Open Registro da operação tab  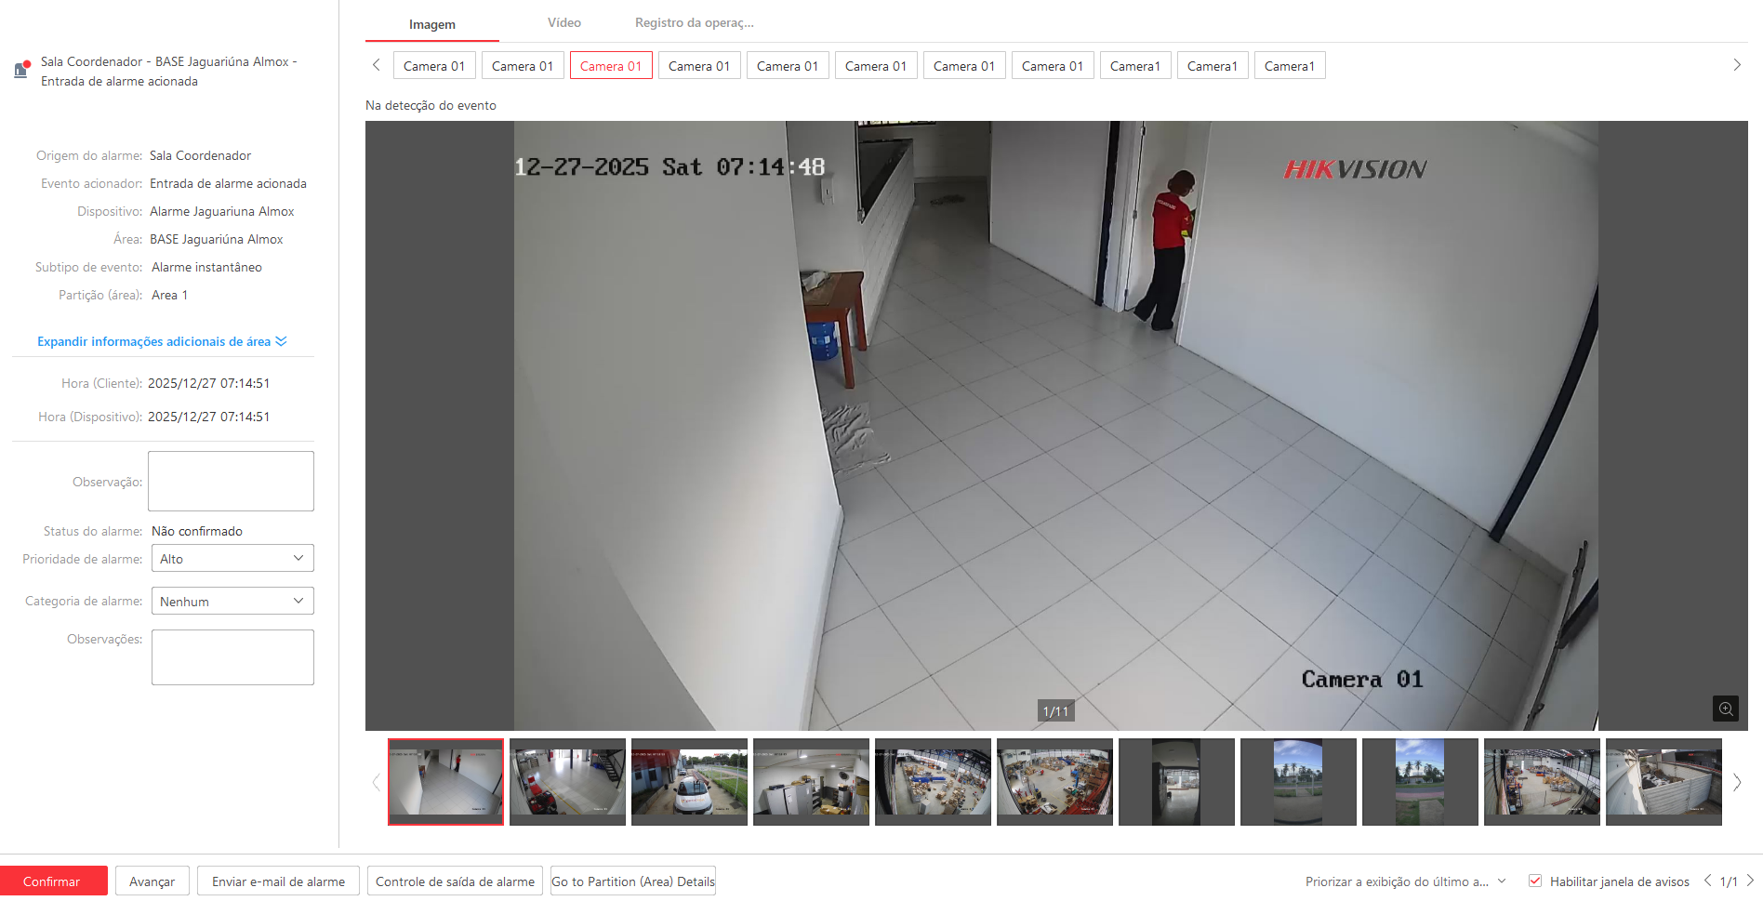[x=694, y=23]
